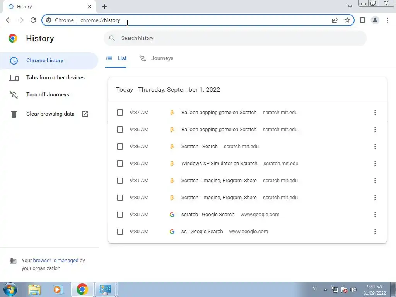Go back using the browser back arrow
Screen dimensions: 396x297
pos(9,20)
